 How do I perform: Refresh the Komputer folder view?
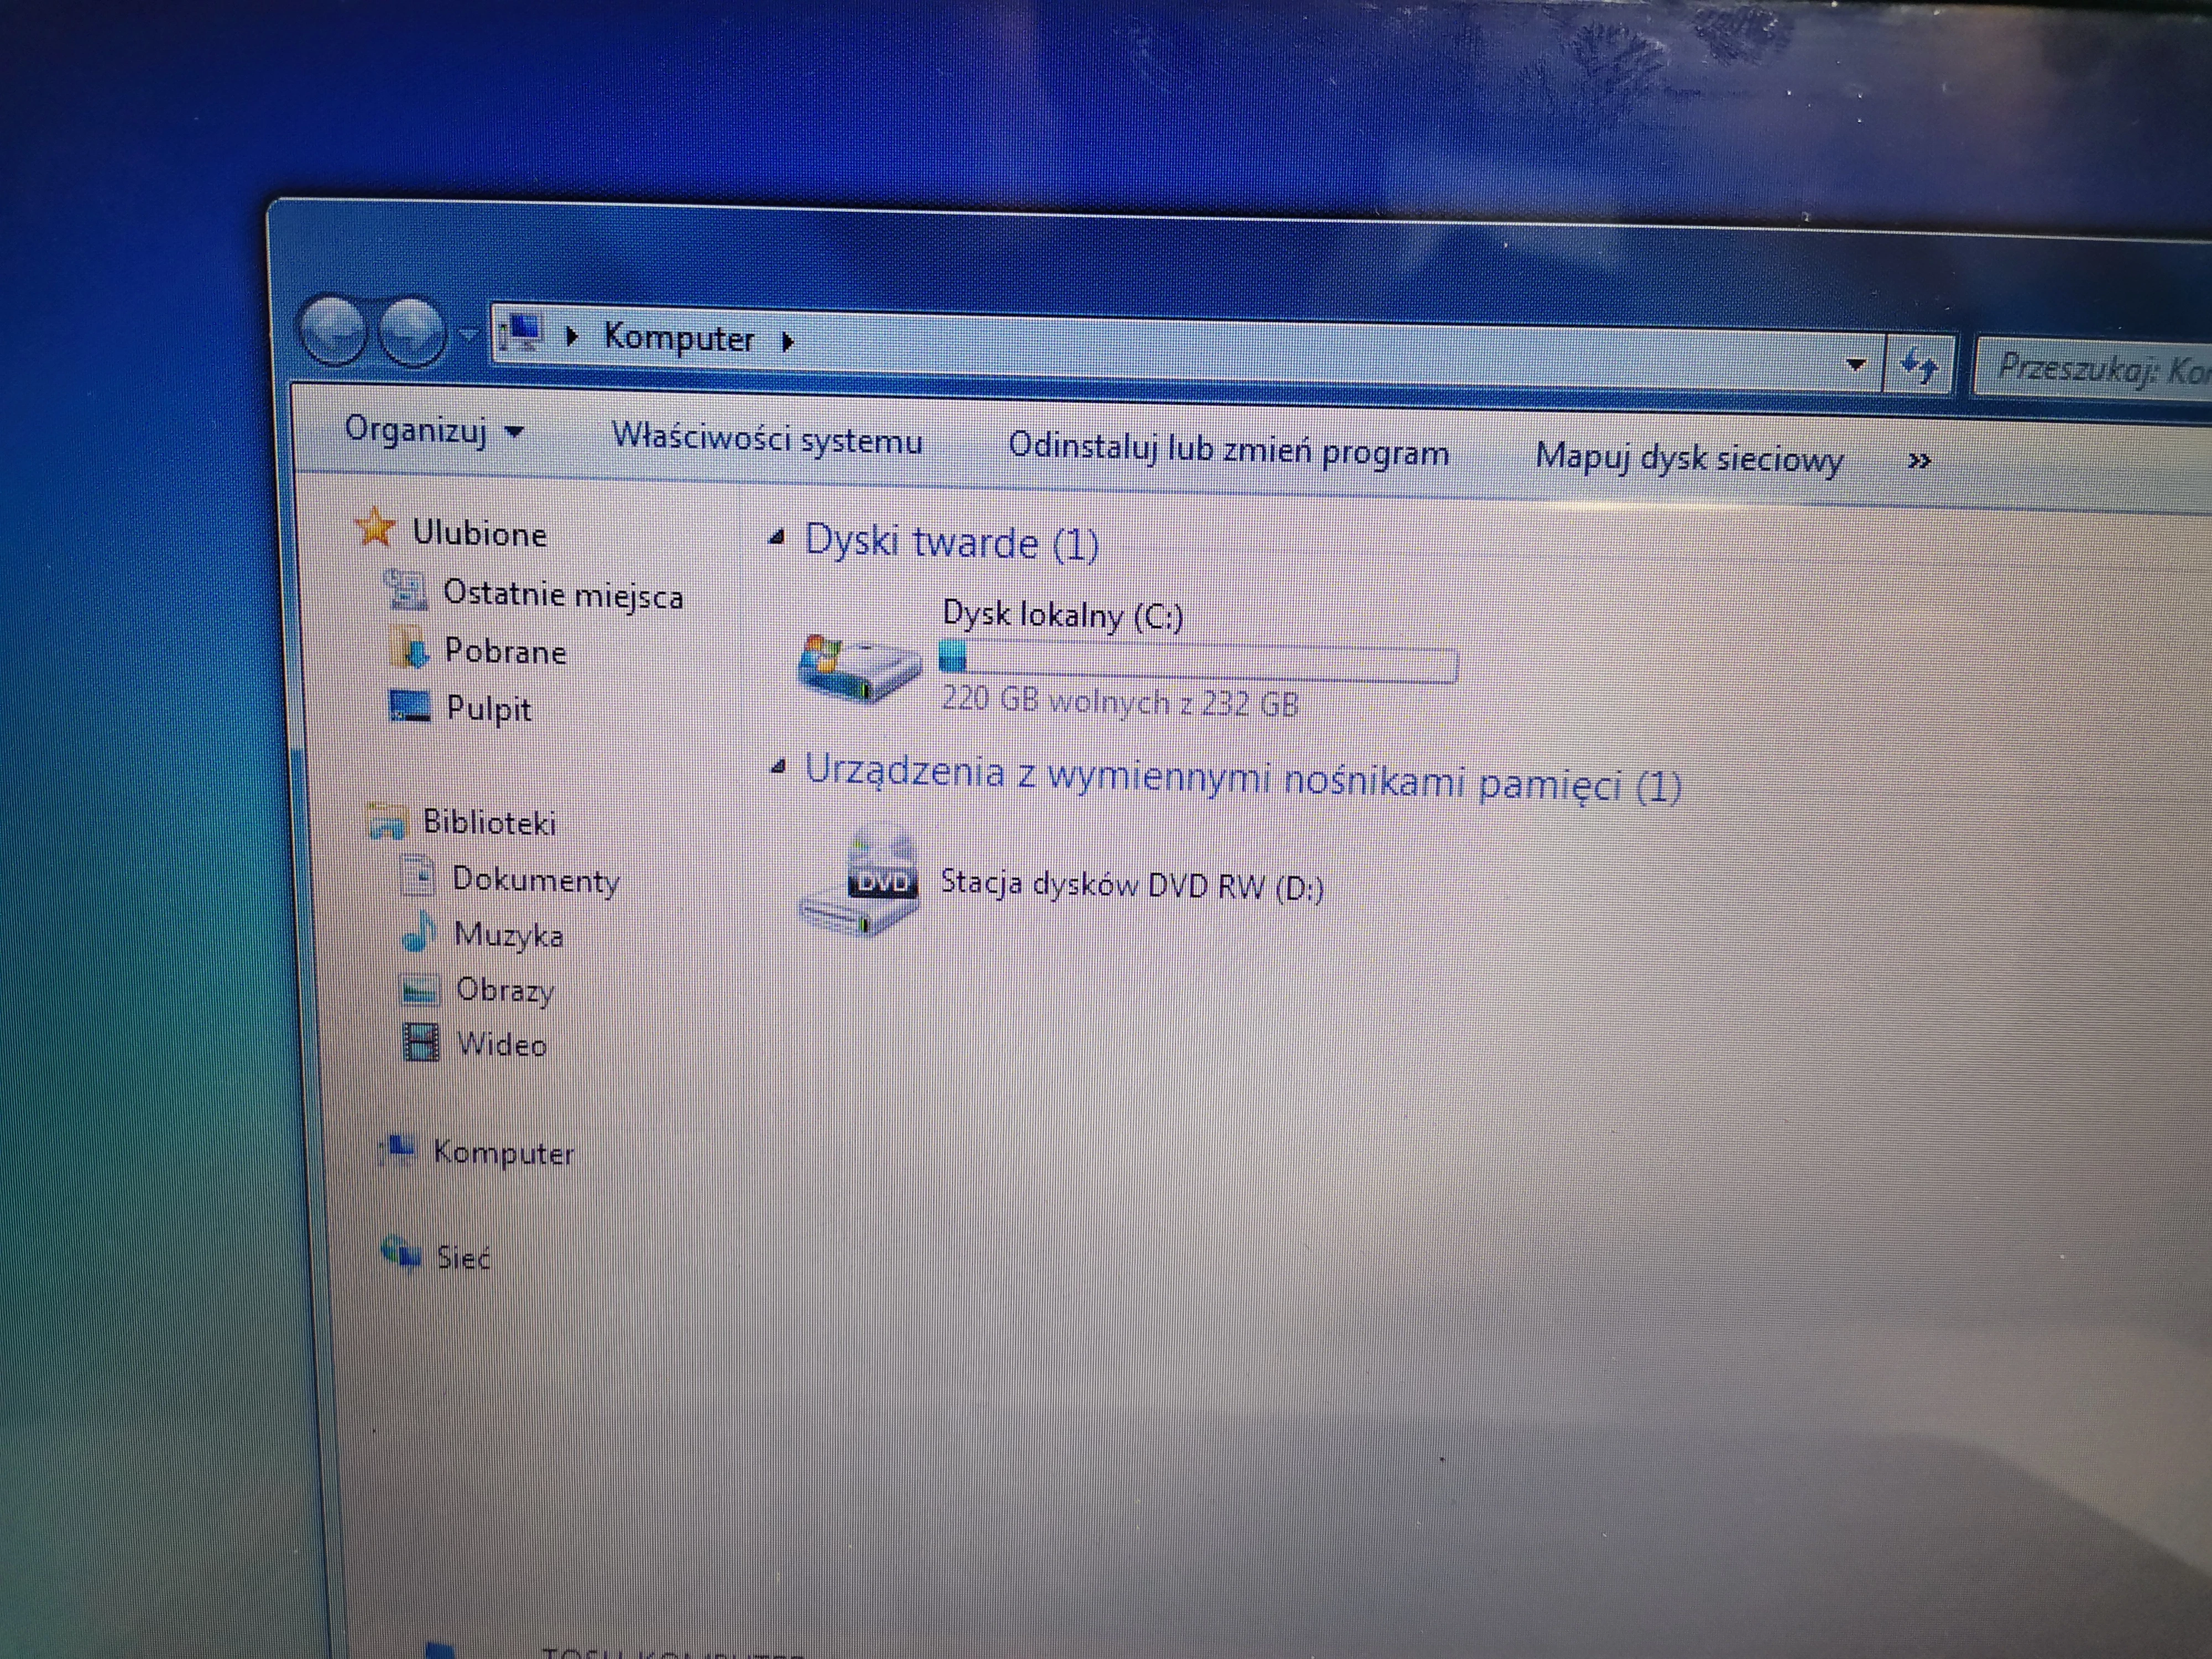tap(1919, 367)
